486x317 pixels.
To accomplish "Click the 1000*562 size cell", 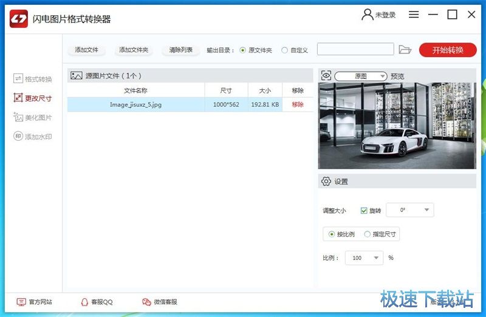I will pos(226,104).
